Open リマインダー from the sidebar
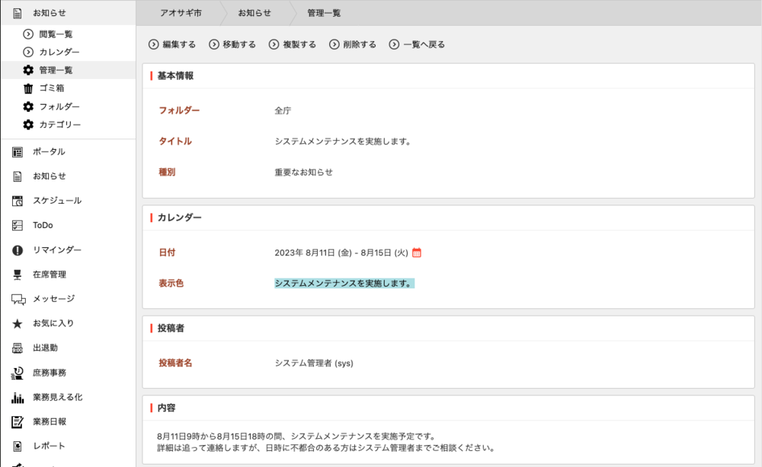Image resolution: width=762 pixels, height=467 pixels. 57,249
